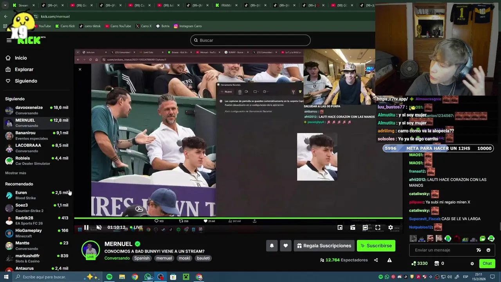Open Carro YouTube bookmark
Viewport: 501px width, 282px height.
[x=118, y=26]
